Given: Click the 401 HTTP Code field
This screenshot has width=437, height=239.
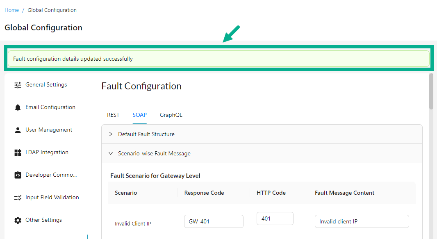Looking at the screenshot, I should [275, 219].
